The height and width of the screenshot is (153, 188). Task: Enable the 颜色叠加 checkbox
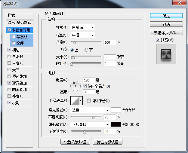(9, 76)
